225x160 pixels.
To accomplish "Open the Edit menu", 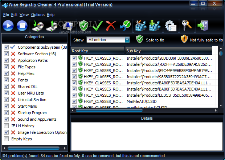I will tap(15, 15).
